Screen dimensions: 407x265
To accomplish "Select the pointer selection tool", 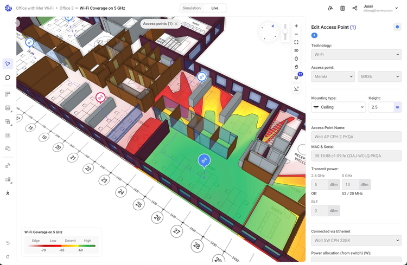I will point(8,64).
